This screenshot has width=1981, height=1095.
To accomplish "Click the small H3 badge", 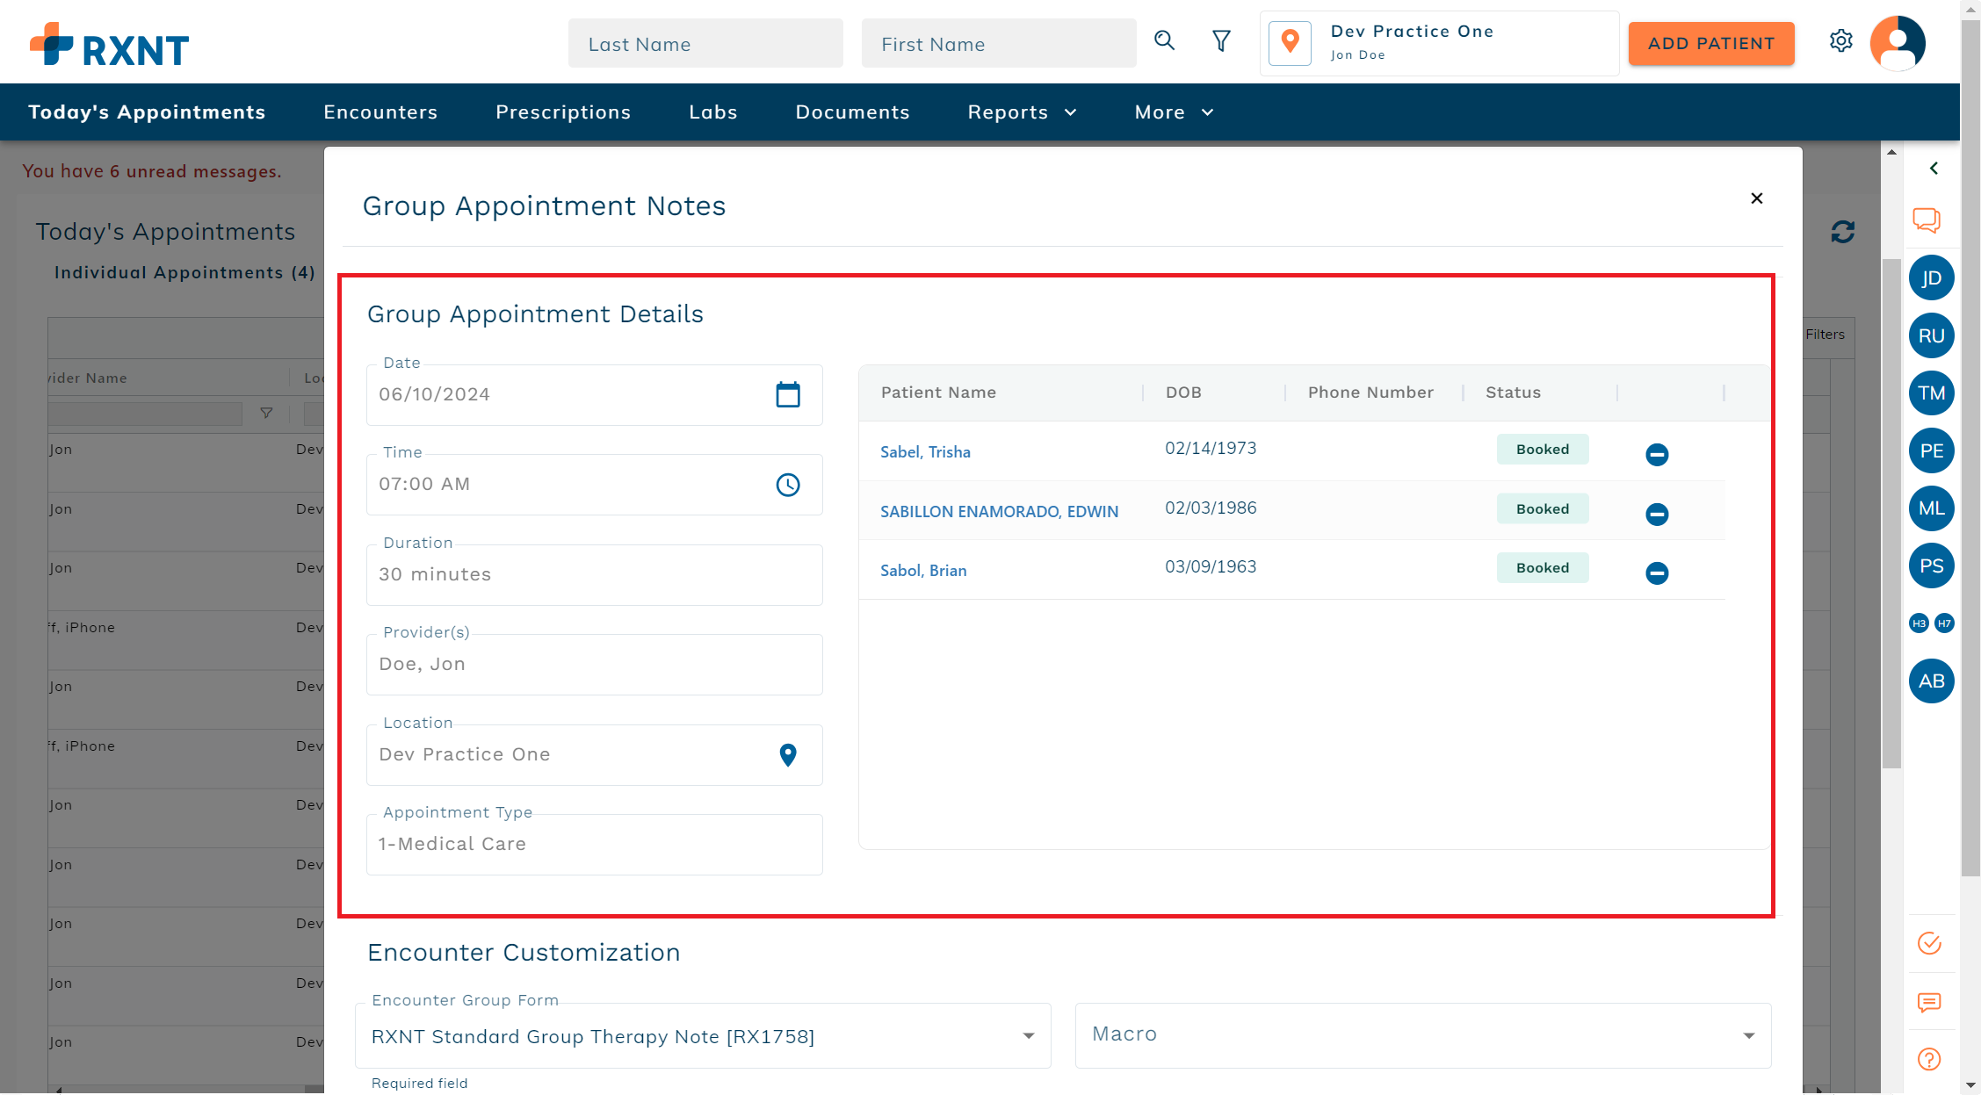I will [x=1919, y=623].
